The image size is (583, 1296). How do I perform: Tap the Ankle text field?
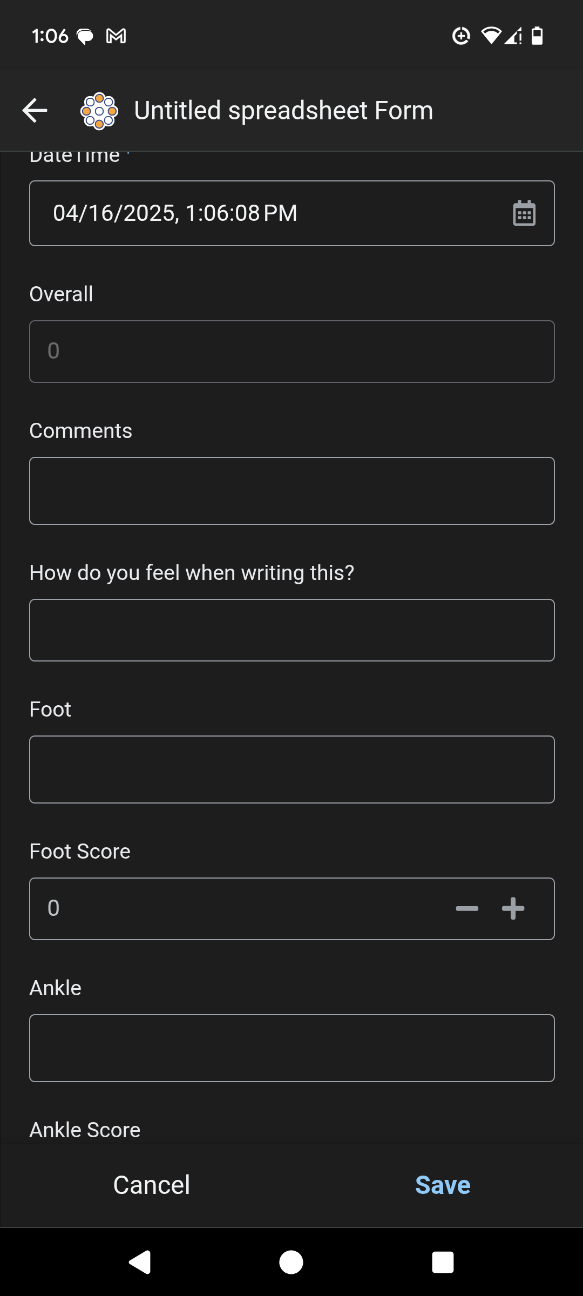(291, 1048)
